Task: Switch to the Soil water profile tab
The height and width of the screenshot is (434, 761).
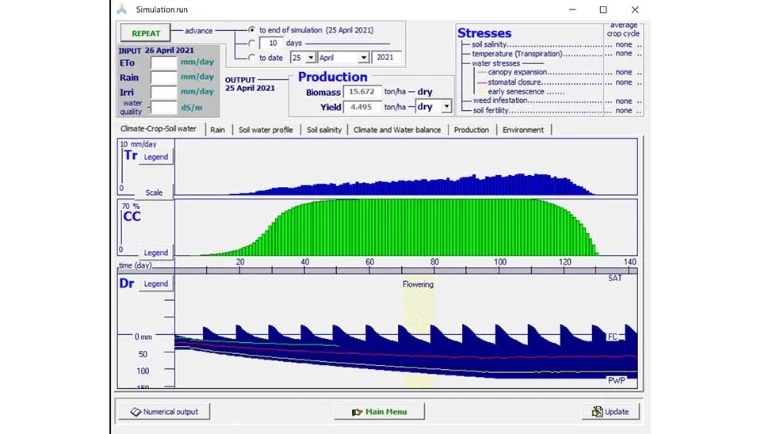Action: (266, 129)
